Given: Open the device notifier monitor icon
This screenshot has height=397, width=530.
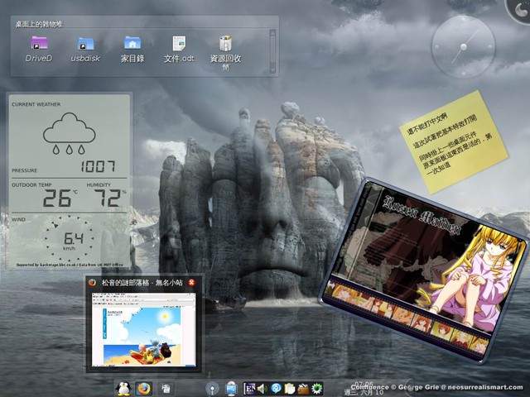Looking at the screenshot, I should pyautogui.click(x=232, y=389).
